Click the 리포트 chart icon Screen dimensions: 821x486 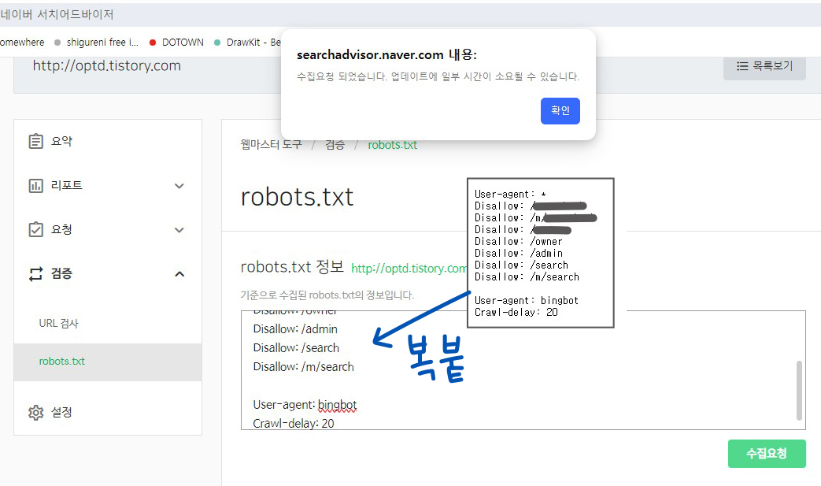[35, 185]
